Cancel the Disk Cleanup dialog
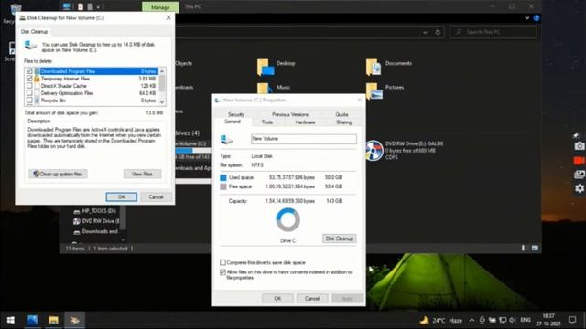 156,197
